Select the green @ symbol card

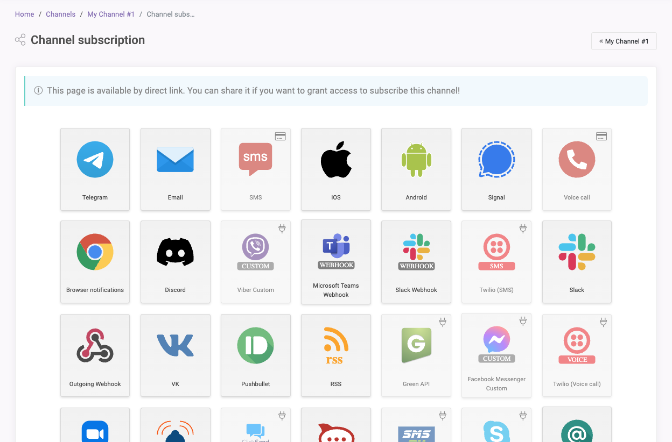point(577,425)
